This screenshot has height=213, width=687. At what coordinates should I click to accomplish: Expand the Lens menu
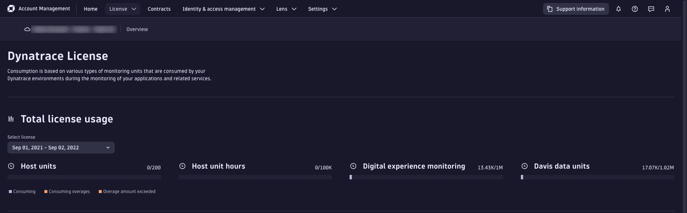[x=286, y=9]
